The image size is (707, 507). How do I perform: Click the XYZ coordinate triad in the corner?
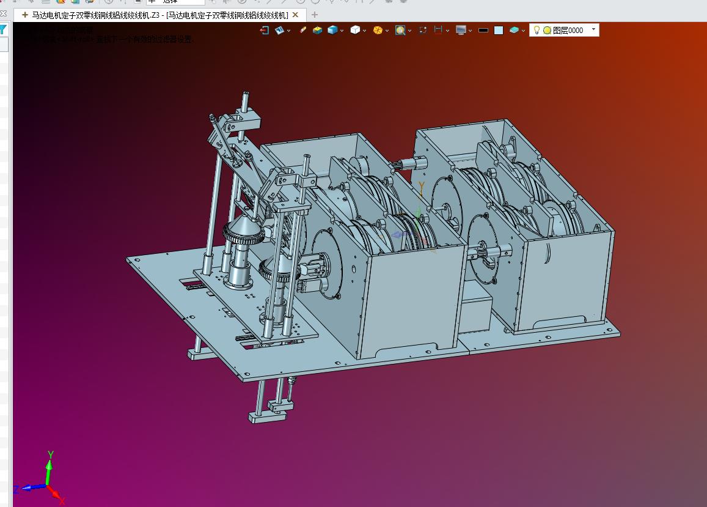[x=40, y=479]
